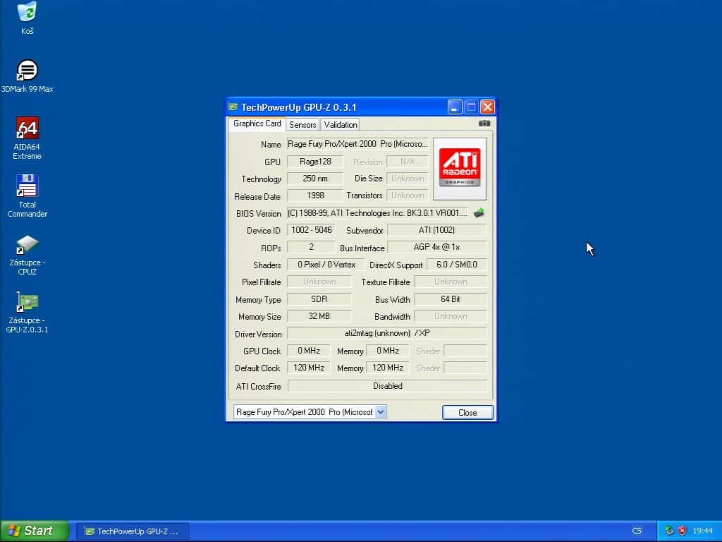The height and width of the screenshot is (542, 722).
Task: Click the BIOS Version text field
Action: [x=378, y=213]
